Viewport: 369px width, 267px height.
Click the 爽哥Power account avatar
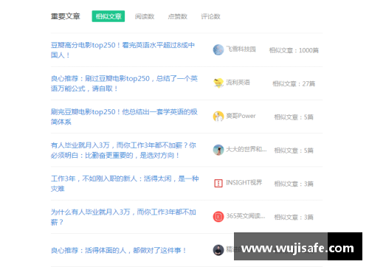click(218, 117)
